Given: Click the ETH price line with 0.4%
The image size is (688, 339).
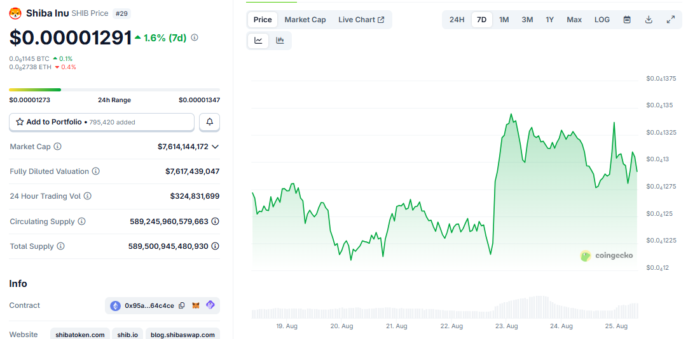Looking at the screenshot, I should (43, 67).
